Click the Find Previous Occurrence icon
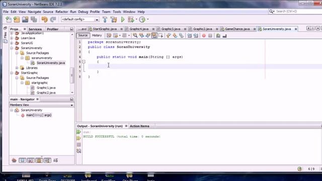 141,36
